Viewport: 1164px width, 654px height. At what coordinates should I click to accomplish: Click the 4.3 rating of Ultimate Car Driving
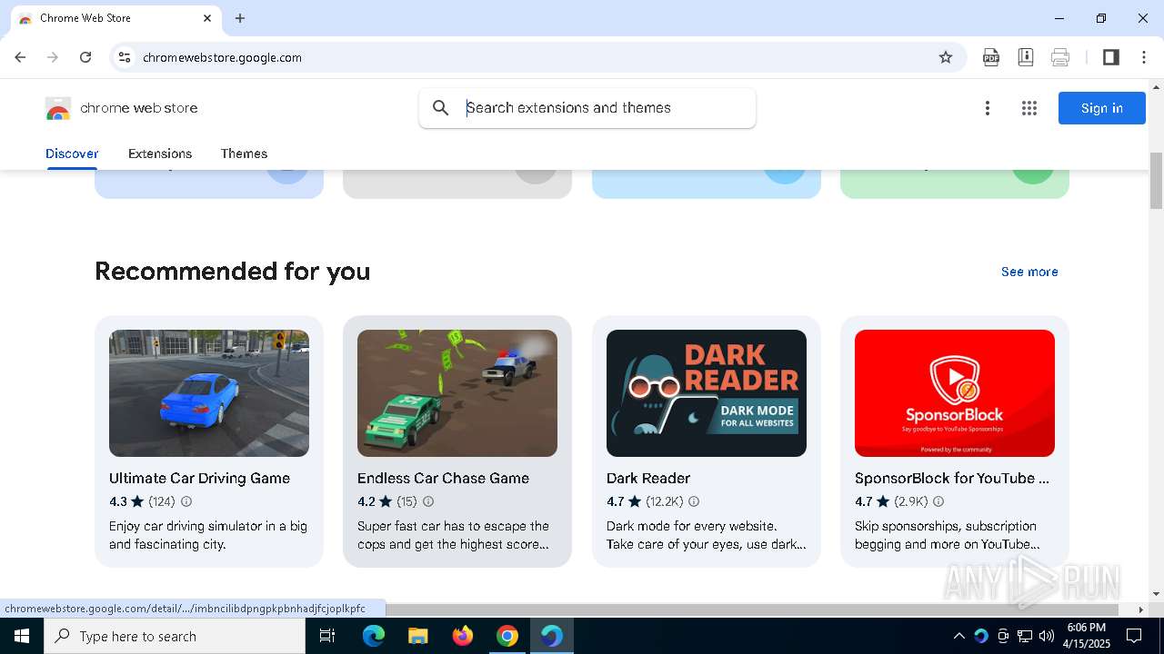click(x=118, y=501)
